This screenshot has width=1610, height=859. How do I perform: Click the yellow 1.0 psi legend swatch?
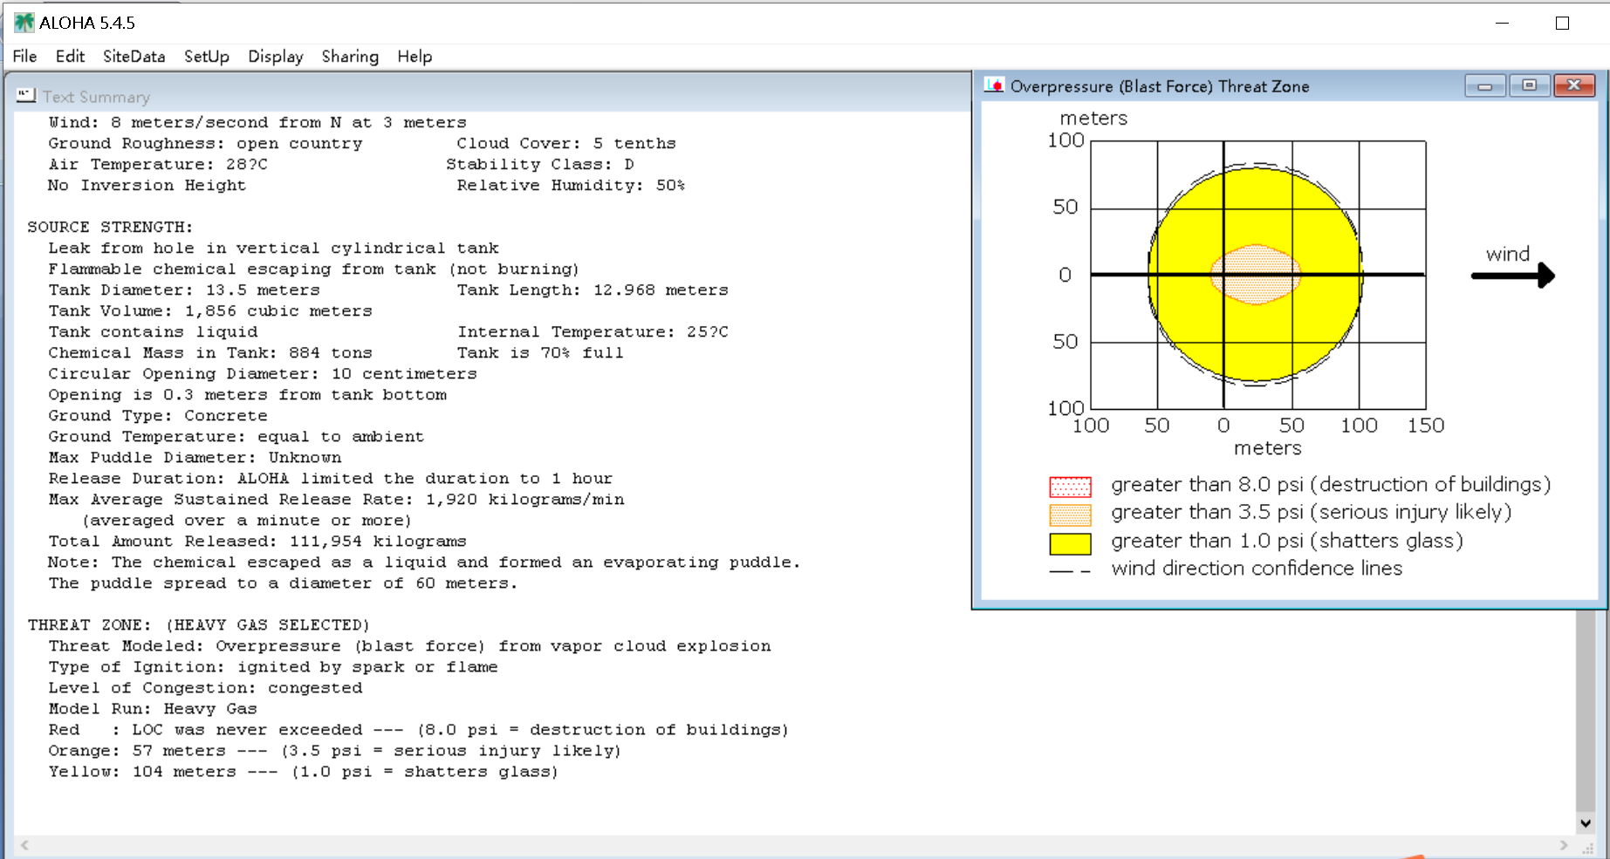pyautogui.click(x=1070, y=543)
